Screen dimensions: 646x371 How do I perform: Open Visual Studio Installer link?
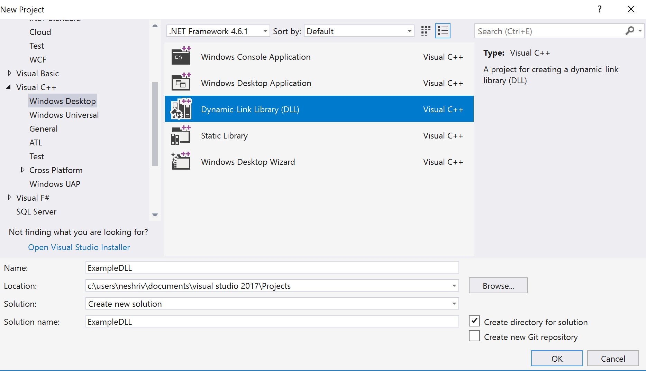coord(79,247)
